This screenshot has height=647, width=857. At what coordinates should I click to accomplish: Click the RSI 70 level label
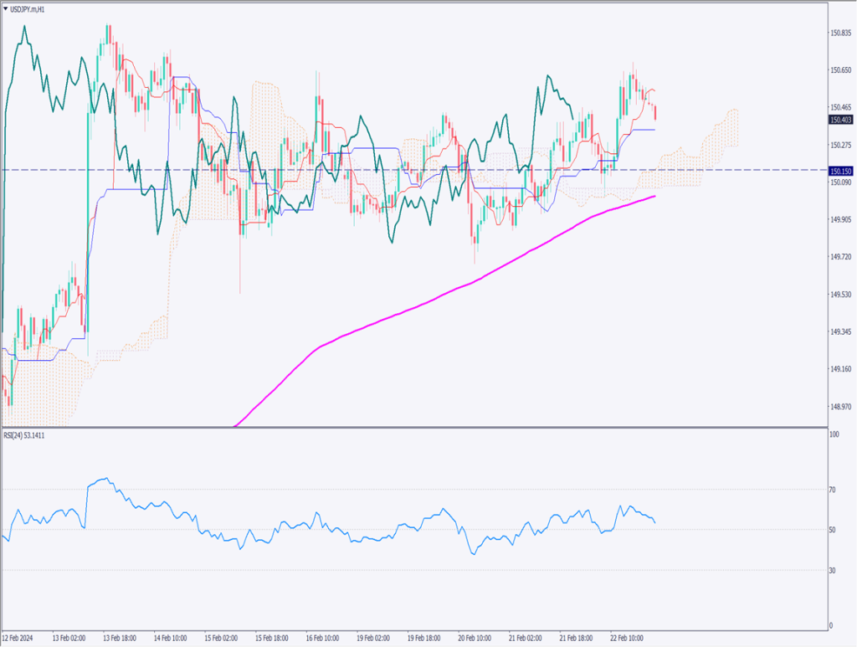click(833, 490)
